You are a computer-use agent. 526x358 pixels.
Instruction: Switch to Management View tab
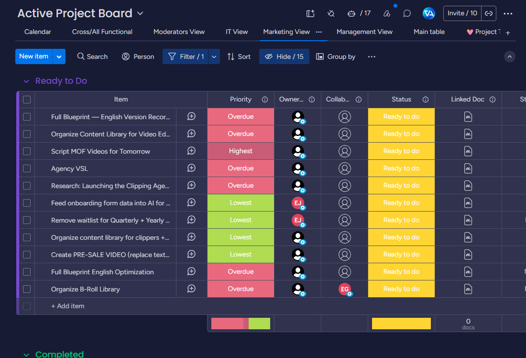(x=364, y=32)
